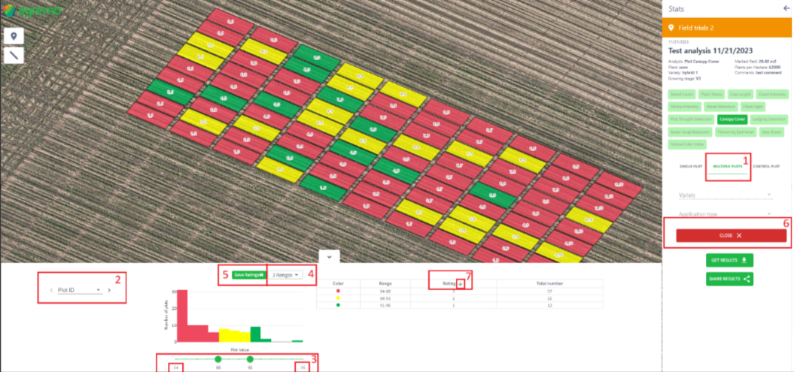
Task: Collapse the bottom panel with chevron
Action: [330, 256]
